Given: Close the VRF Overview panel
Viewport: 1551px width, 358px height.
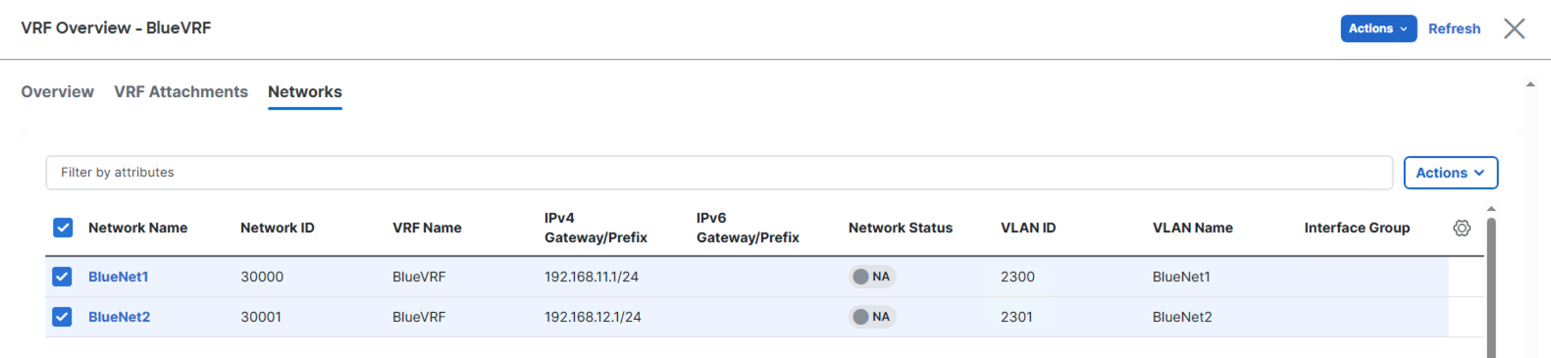Looking at the screenshot, I should click(x=1514, y=28).
